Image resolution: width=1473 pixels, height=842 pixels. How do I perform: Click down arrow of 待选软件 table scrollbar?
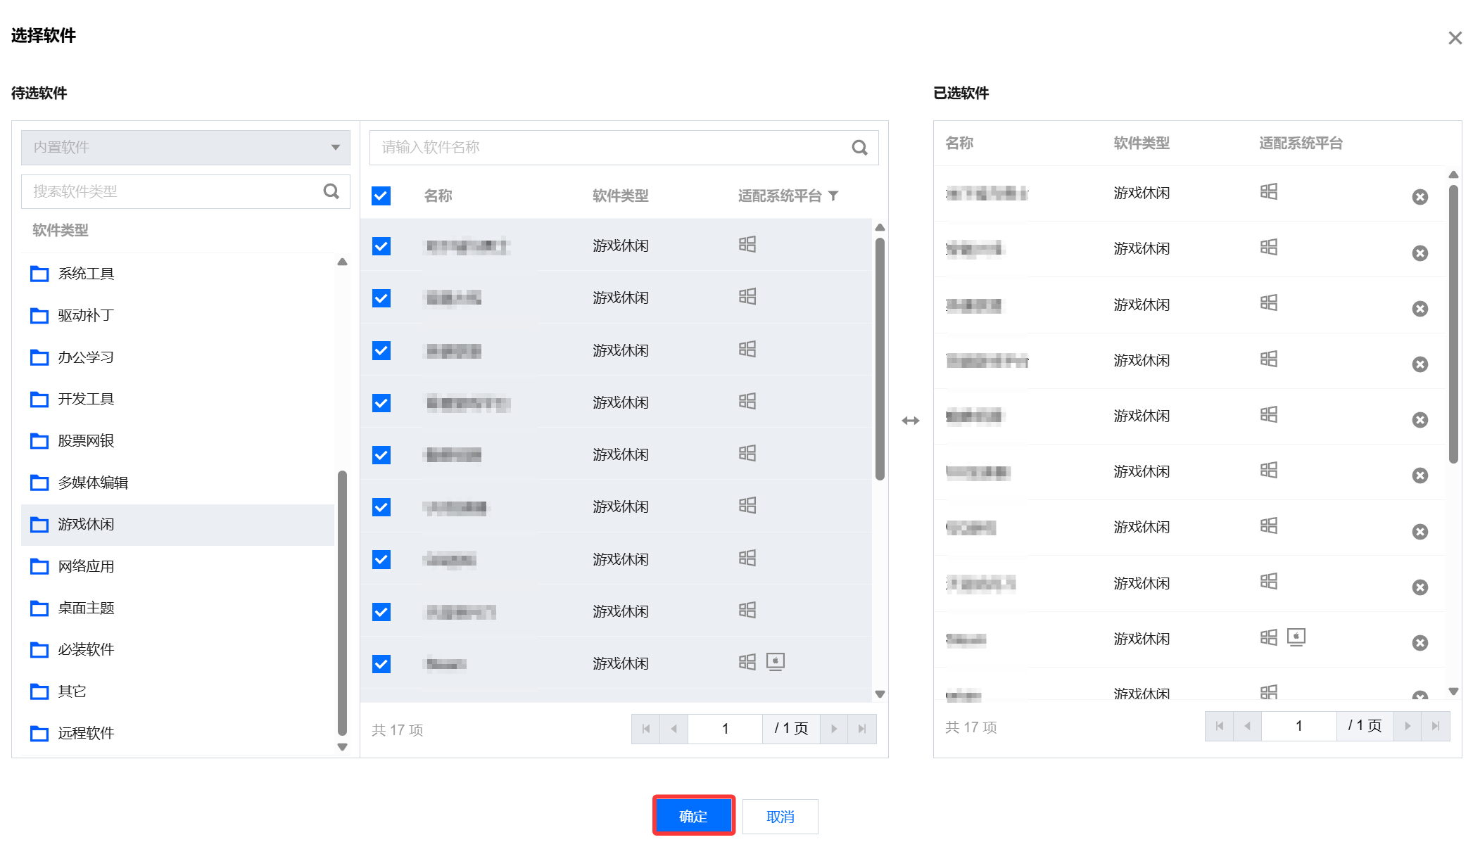(880, 694)
